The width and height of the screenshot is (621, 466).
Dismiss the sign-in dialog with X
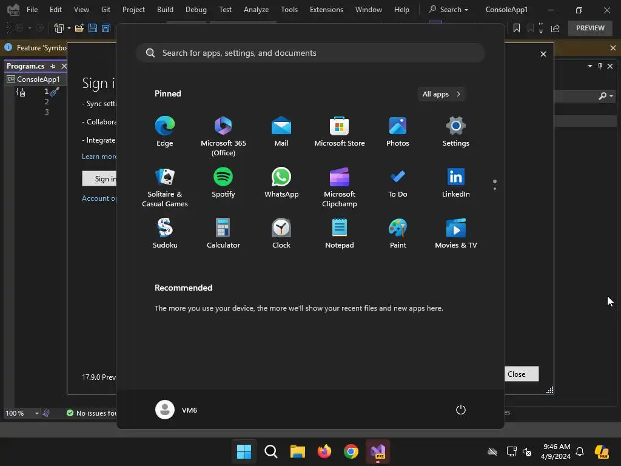[x=543, y=54]
